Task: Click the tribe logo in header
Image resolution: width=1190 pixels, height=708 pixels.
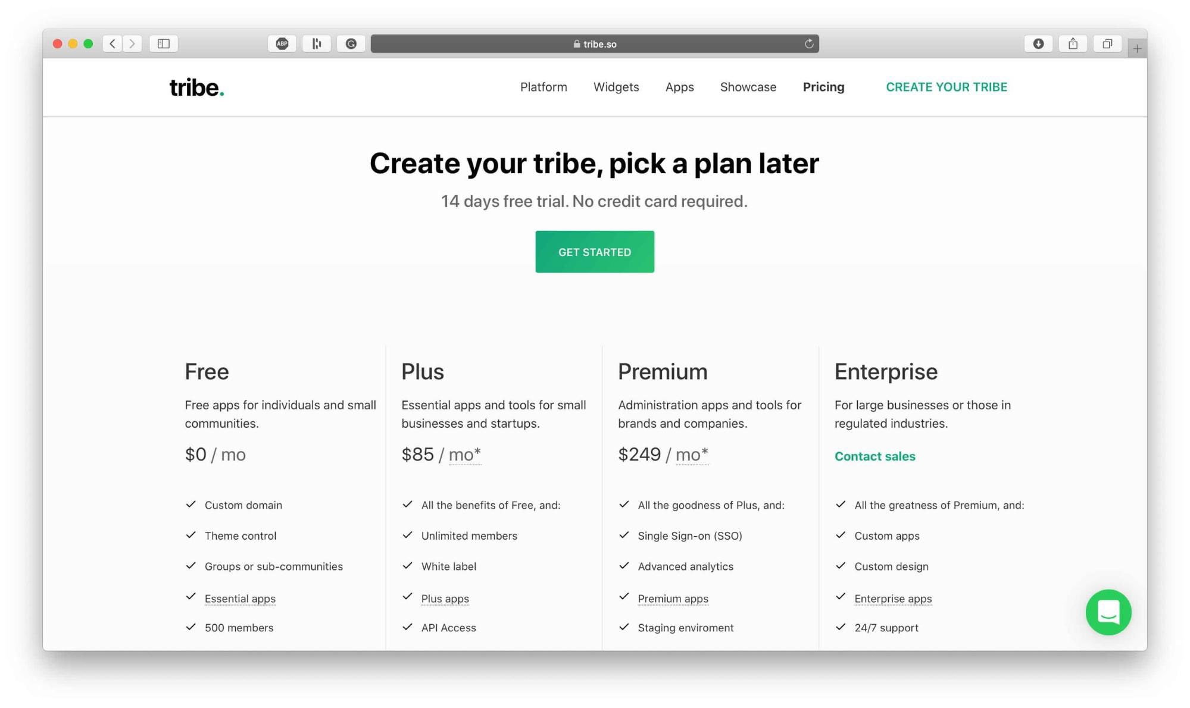Action: (196, 87)
